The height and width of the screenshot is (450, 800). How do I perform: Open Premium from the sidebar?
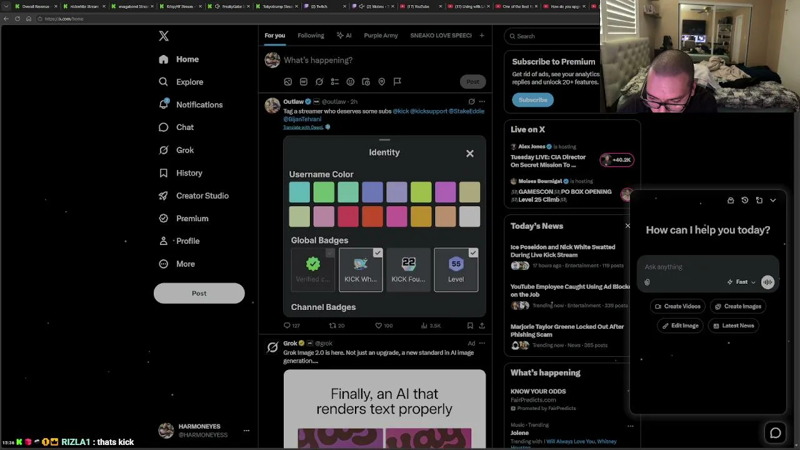[184, 219]
